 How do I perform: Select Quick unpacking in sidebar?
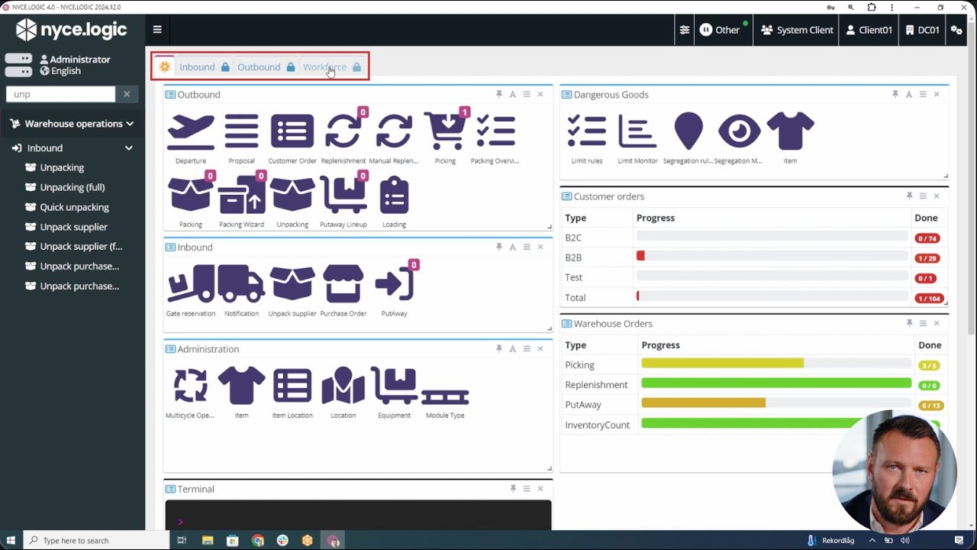(74, 207)
